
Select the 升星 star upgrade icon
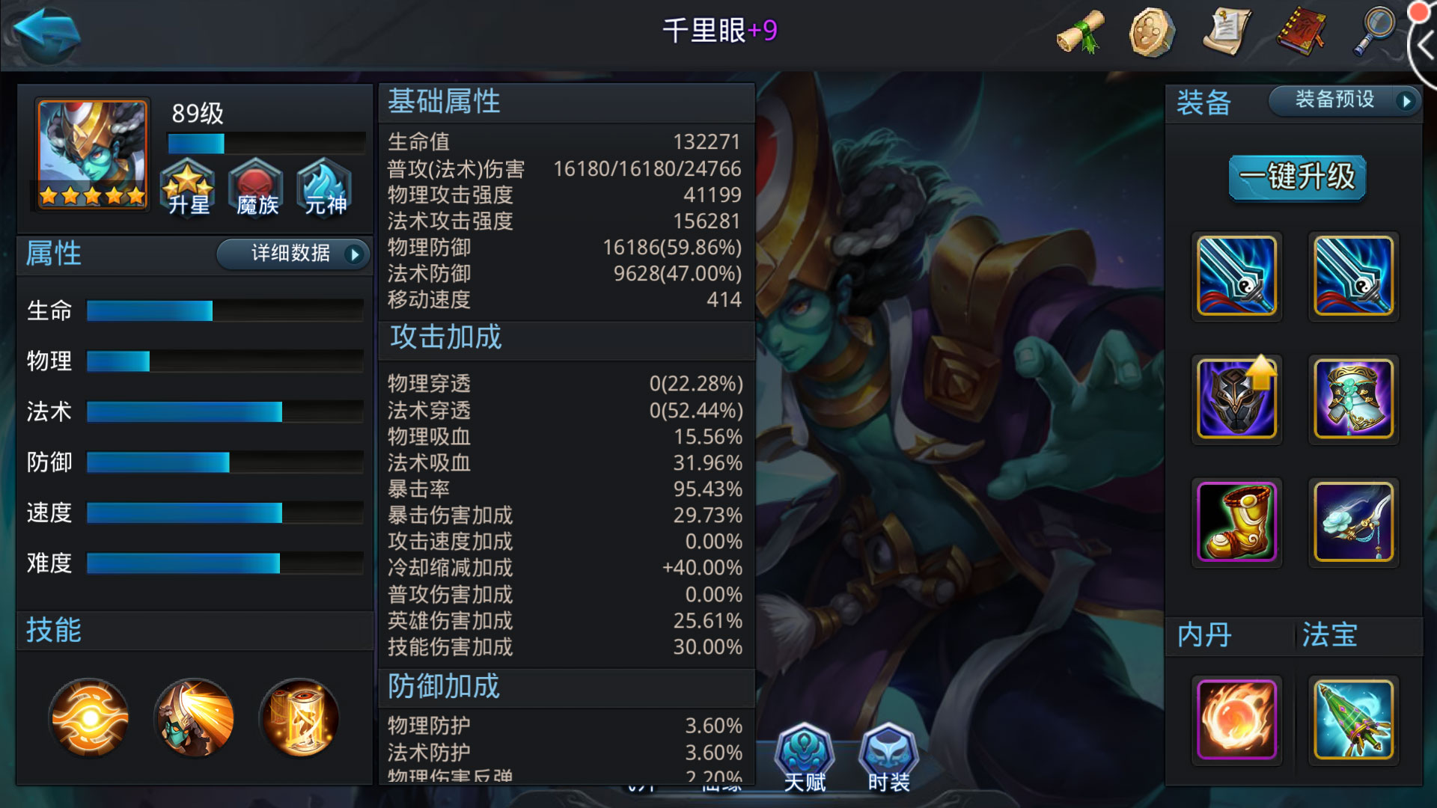point(188,187)
